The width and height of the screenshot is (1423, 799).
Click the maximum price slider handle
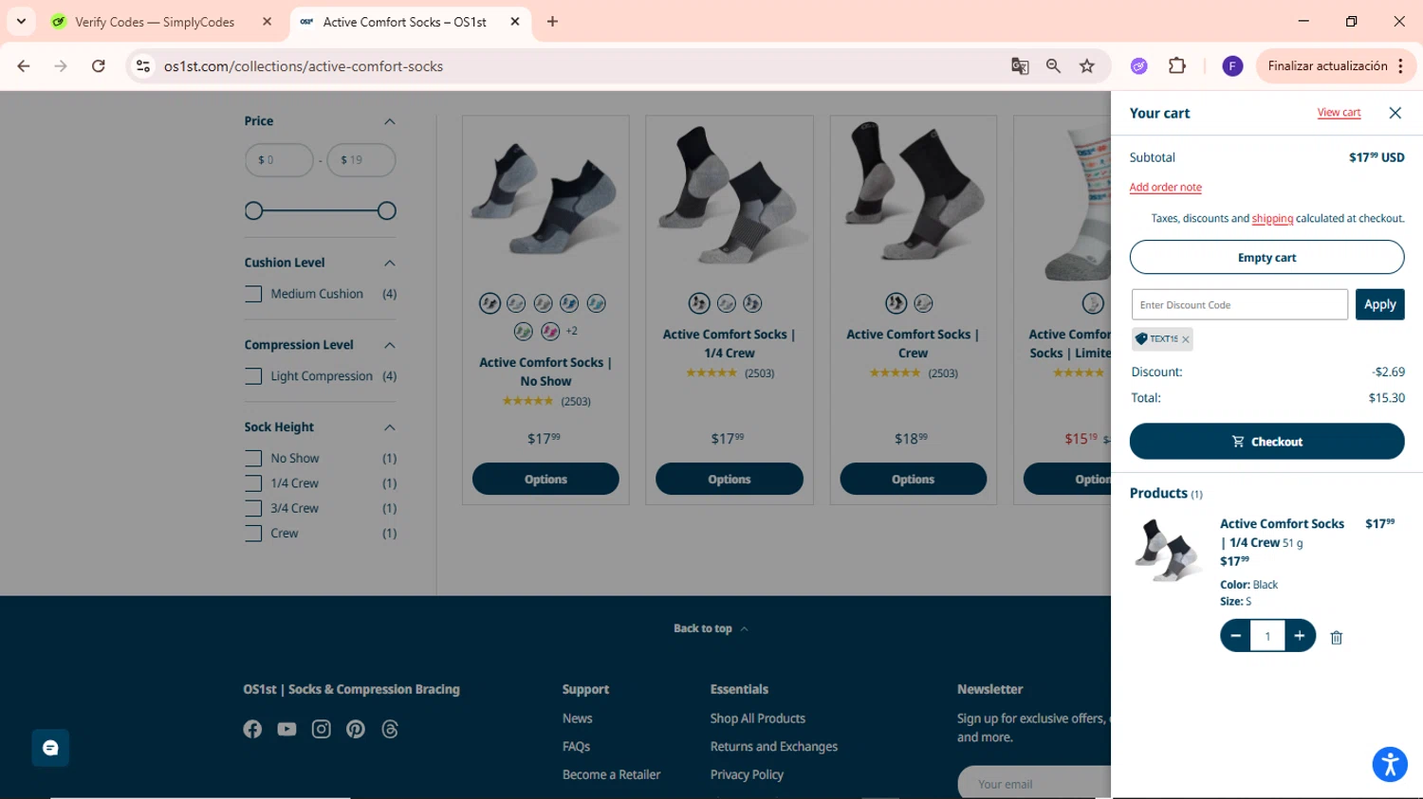386,211
